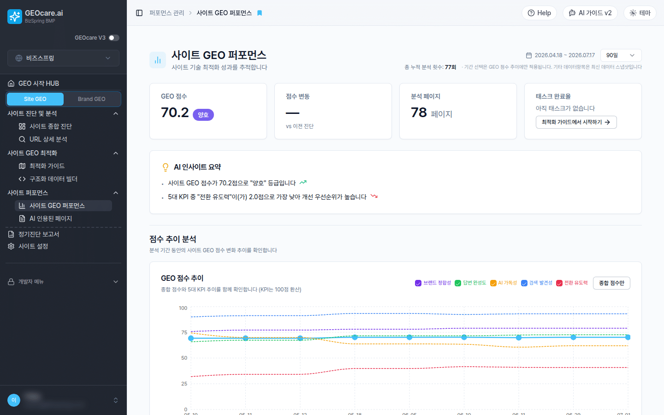
Task: Click the AI 인용된 페이지 document icon
Action: (x=22, y=219)
